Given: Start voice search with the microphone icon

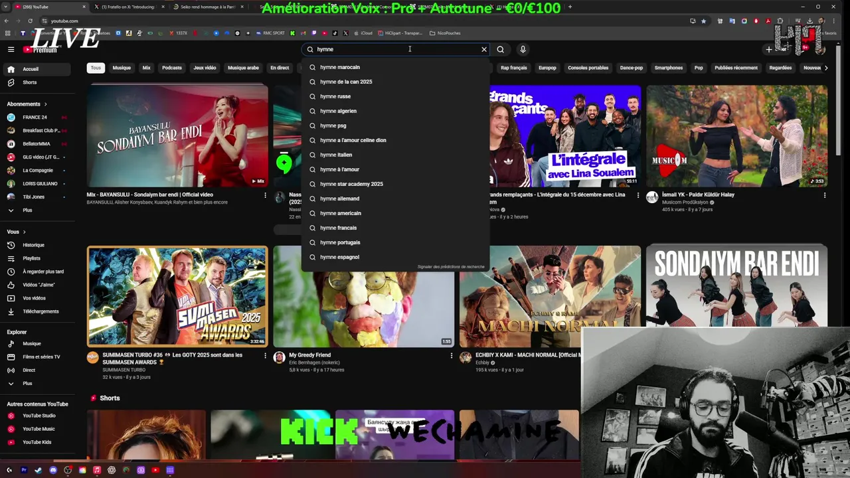Looking at the screenshot, I should click(x=523, y=49).
